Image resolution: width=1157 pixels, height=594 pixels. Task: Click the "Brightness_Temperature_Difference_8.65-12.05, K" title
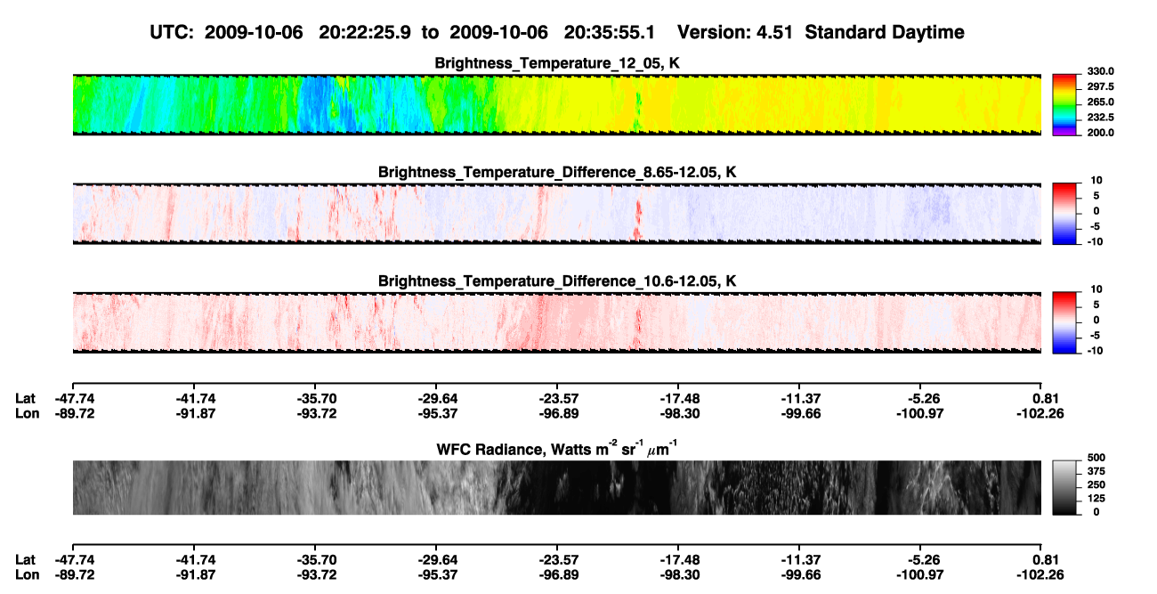[x=557, y=172]
